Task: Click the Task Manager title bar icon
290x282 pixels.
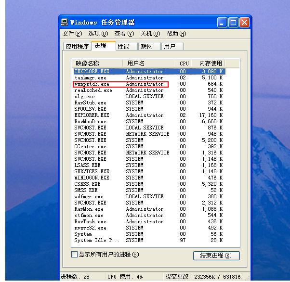Action: coord(65,22)
